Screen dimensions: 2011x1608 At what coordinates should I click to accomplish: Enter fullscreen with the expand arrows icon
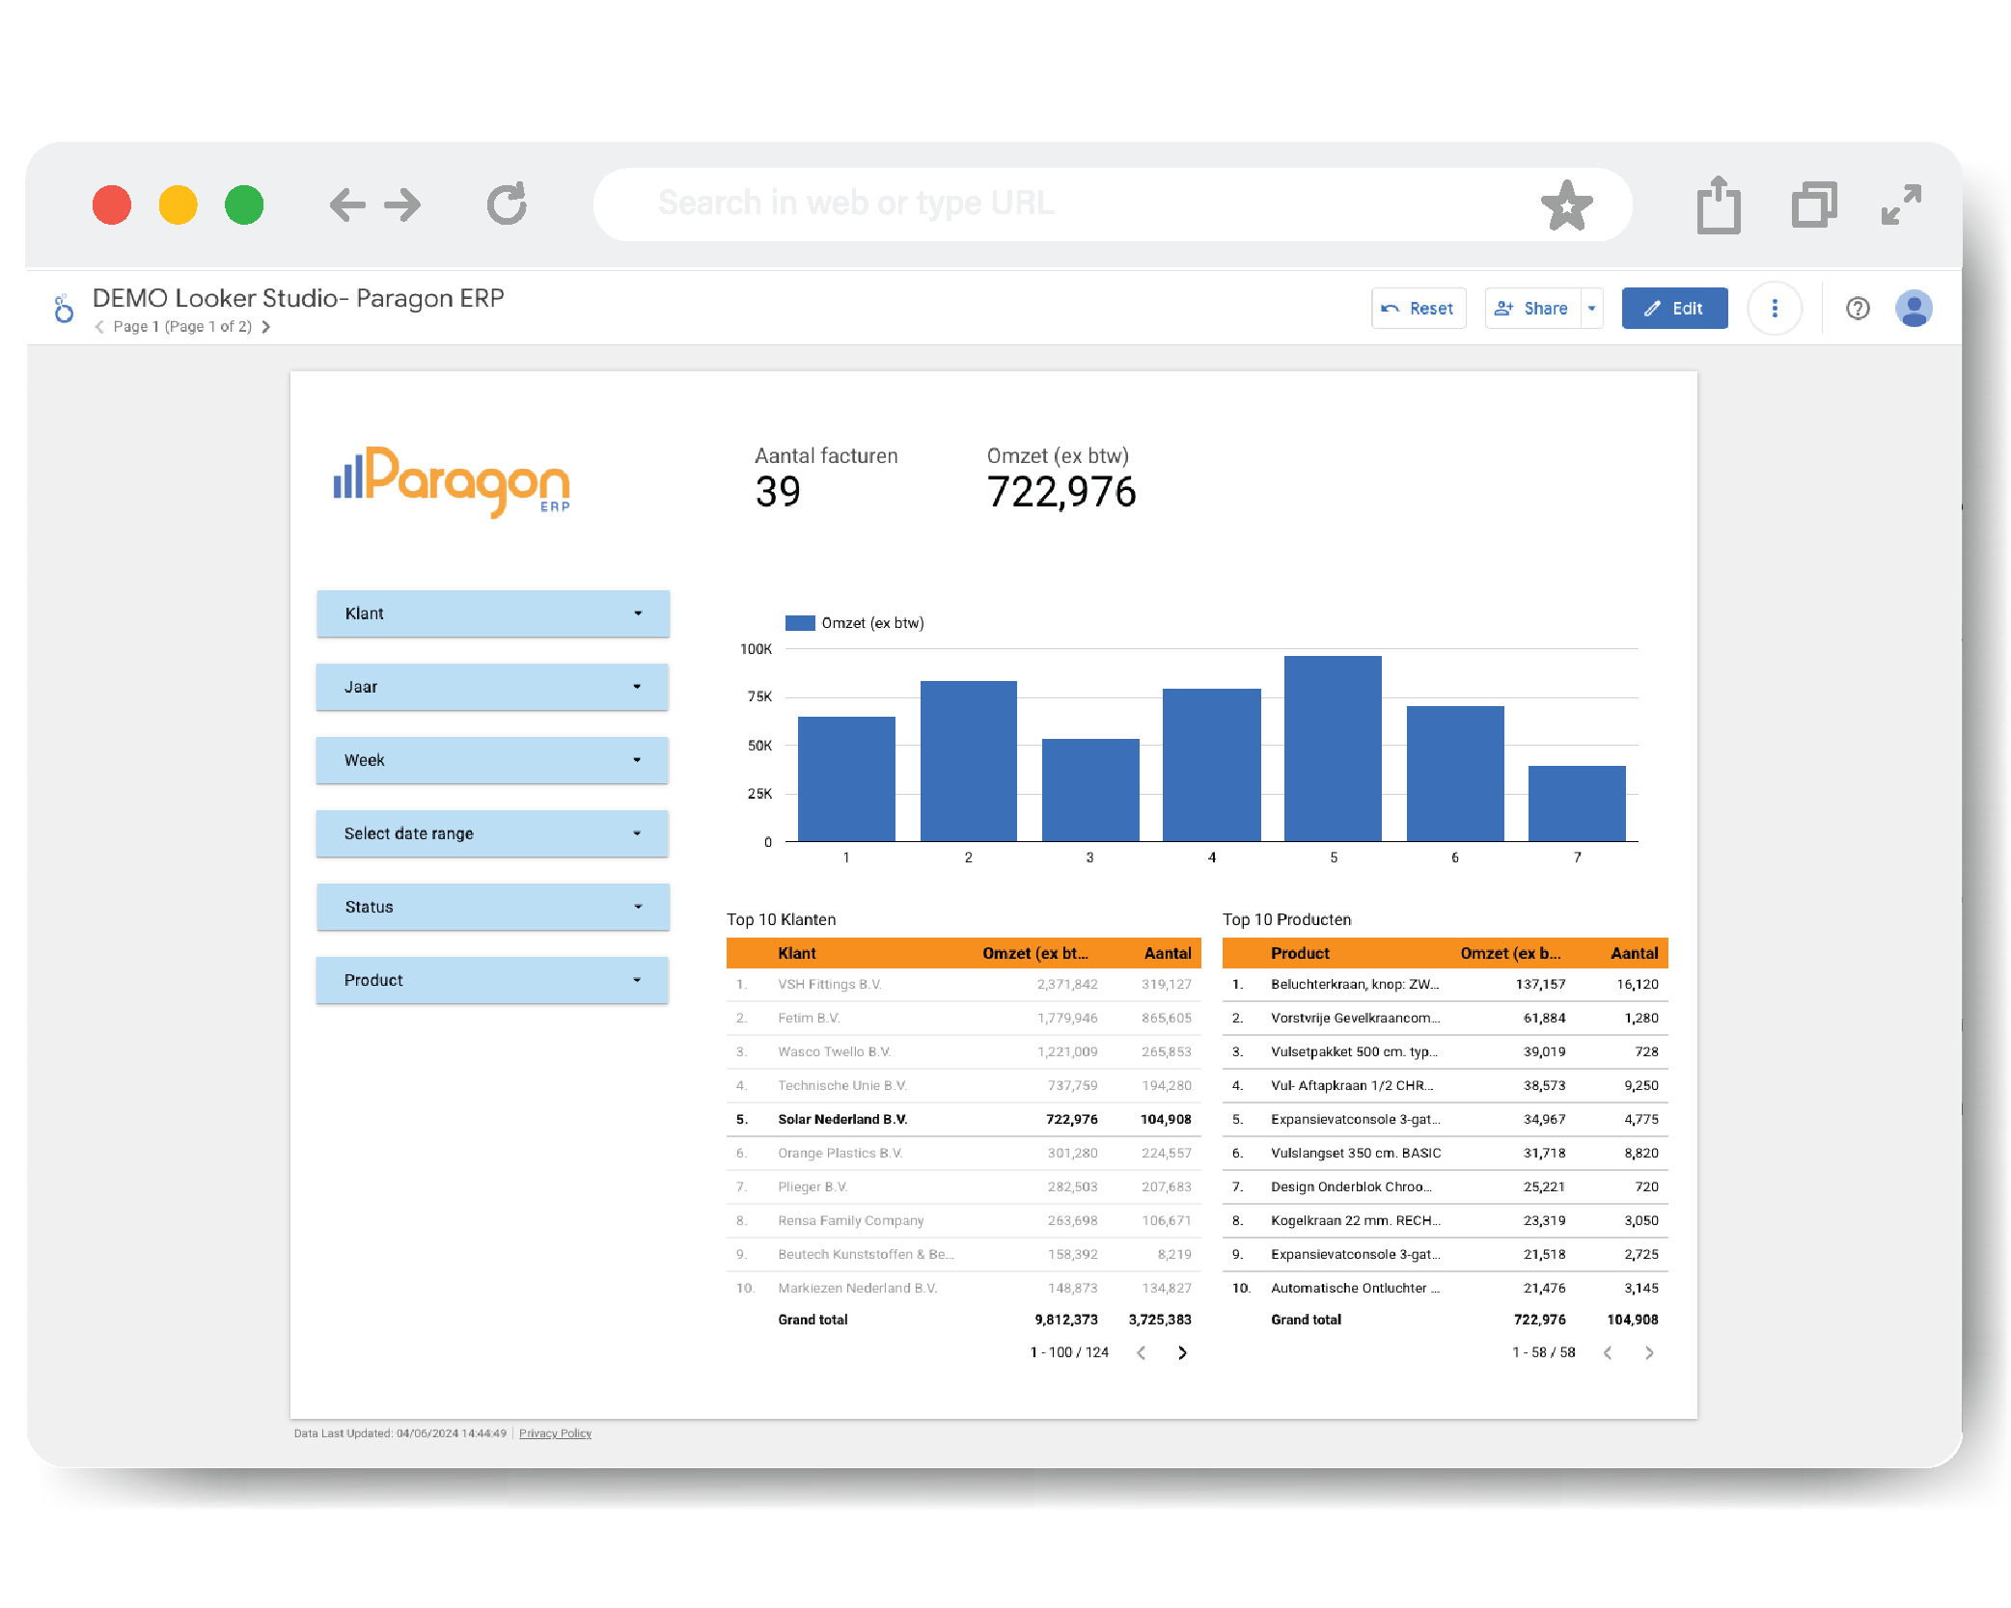click(x=1901, y=204)
